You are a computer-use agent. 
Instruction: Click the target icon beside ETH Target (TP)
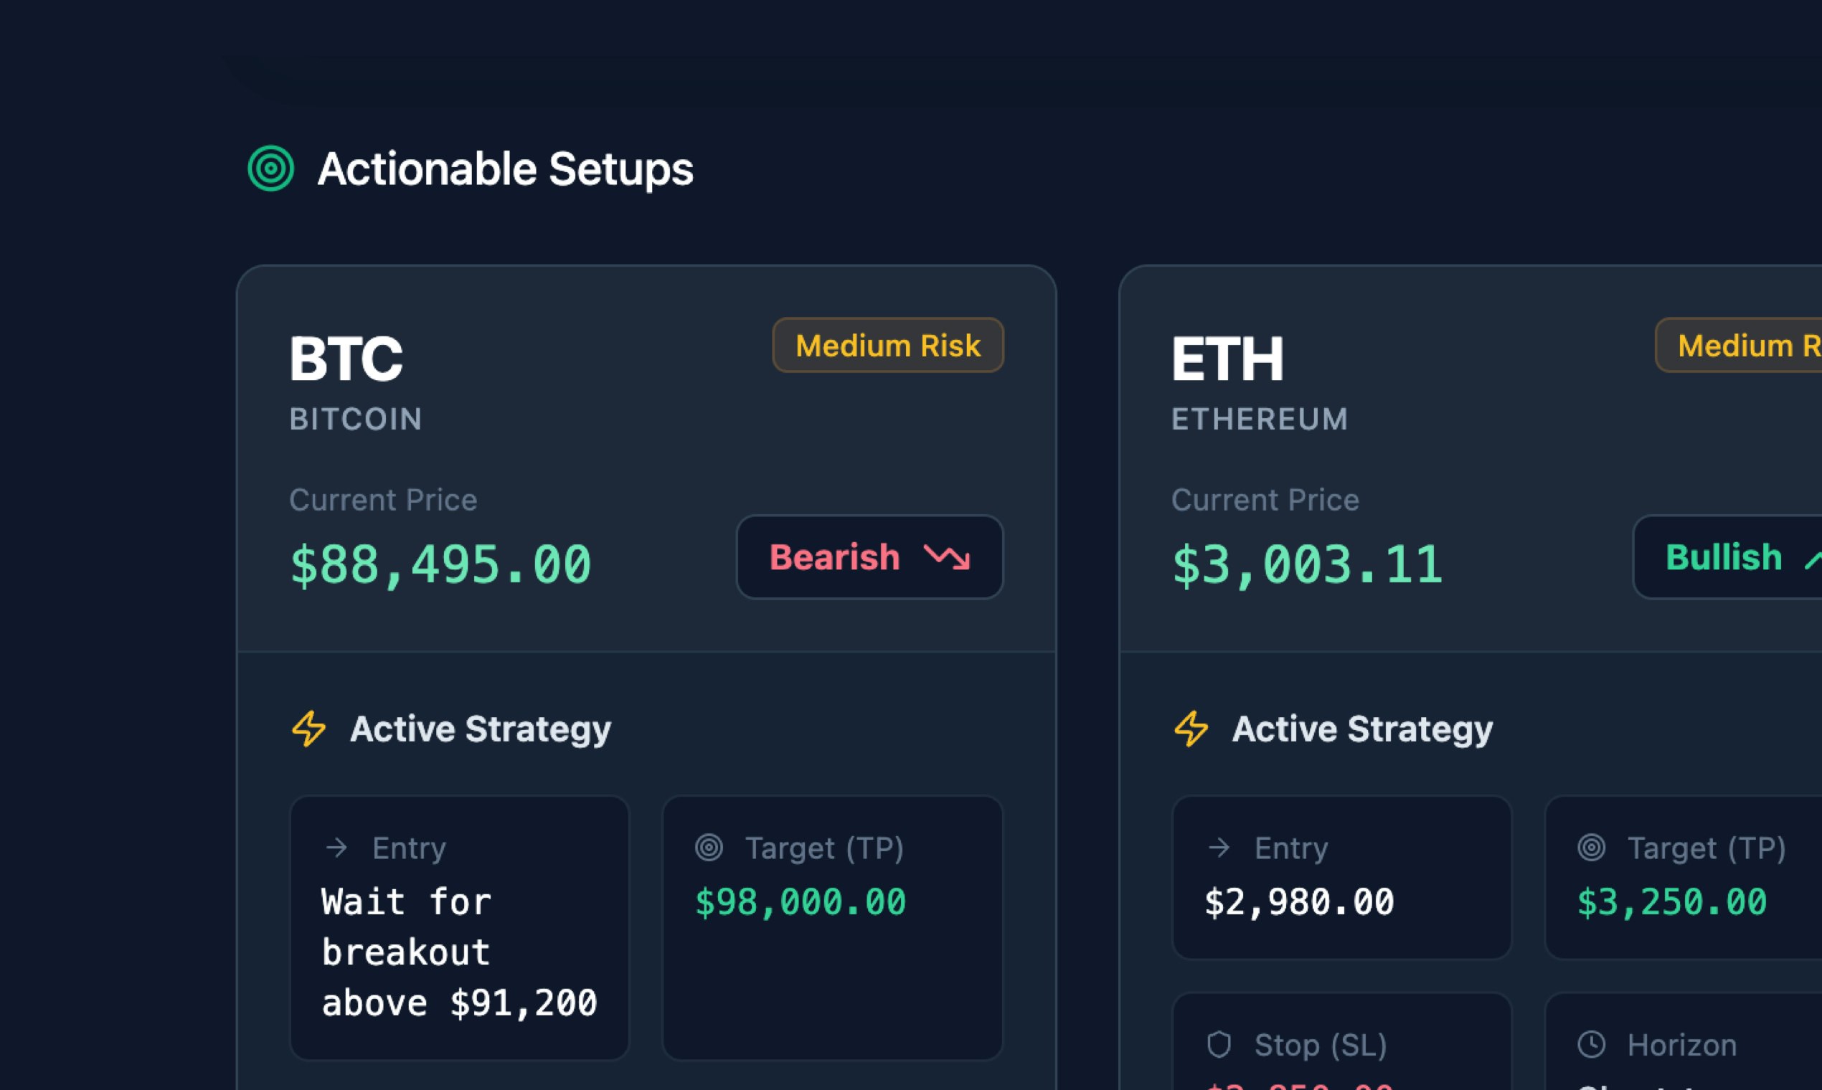[x=1590, y=848]
